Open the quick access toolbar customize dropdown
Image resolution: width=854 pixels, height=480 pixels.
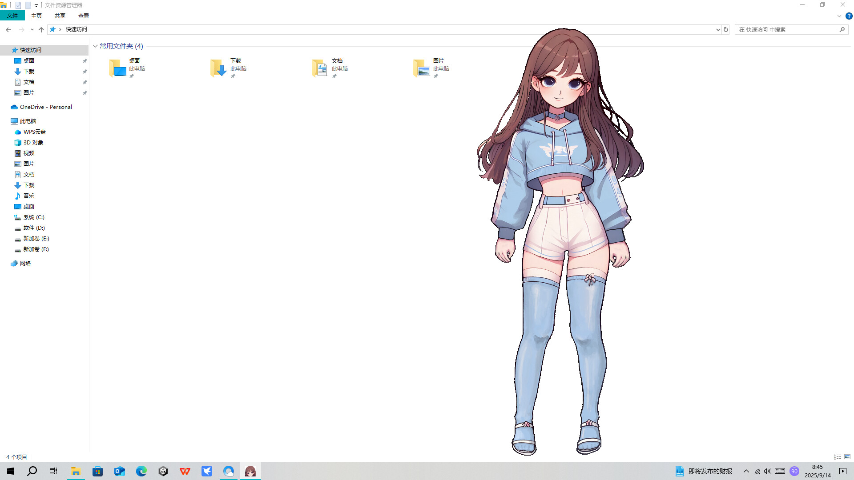pos(36,5)
